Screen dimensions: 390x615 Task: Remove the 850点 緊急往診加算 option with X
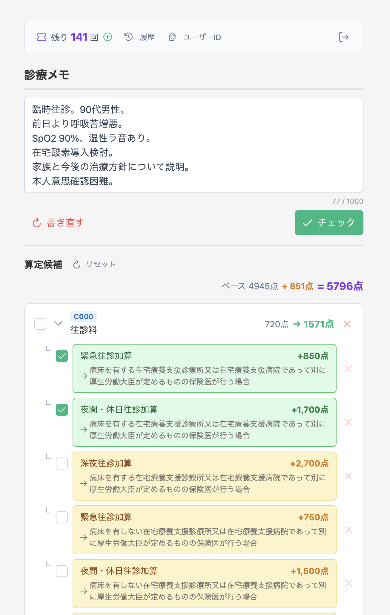click(348, 368)
